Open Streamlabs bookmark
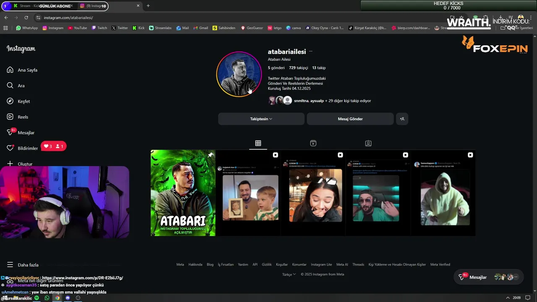Screen dimensions: 537x302 click(x=160, y=28)
